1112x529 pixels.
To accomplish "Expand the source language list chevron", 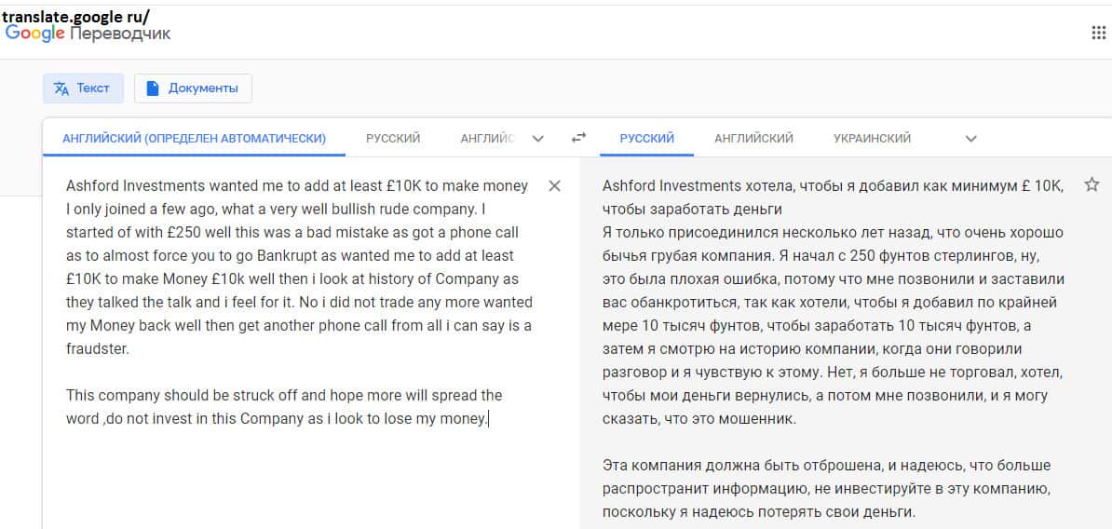I will pyautogui.click(x=537, y=139).
